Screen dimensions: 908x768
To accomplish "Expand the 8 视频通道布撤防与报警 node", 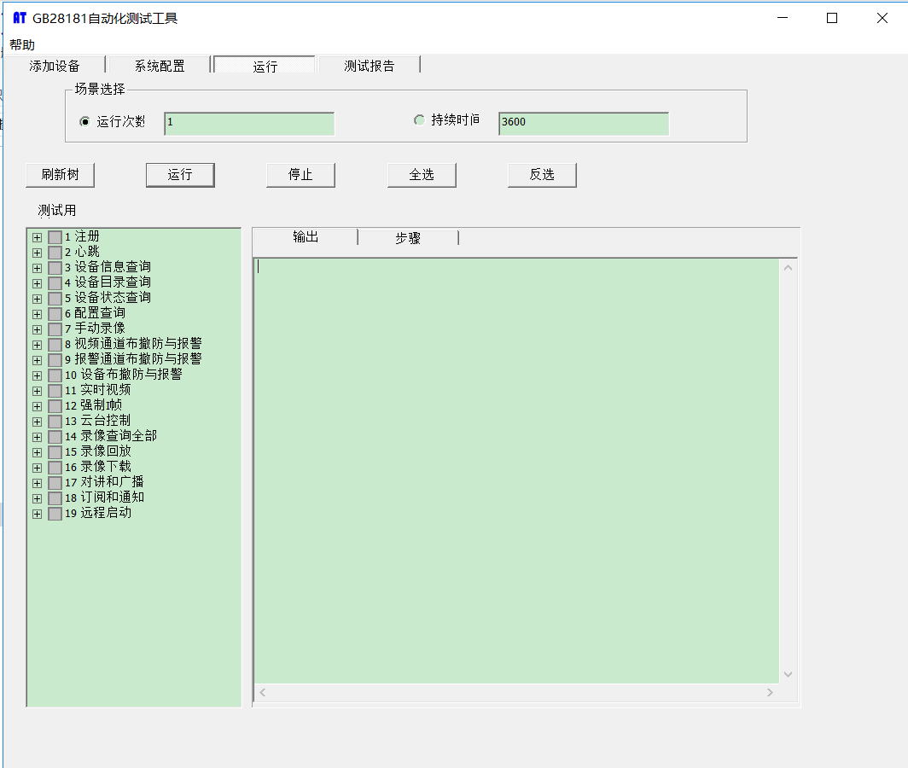I will (37, 345).
